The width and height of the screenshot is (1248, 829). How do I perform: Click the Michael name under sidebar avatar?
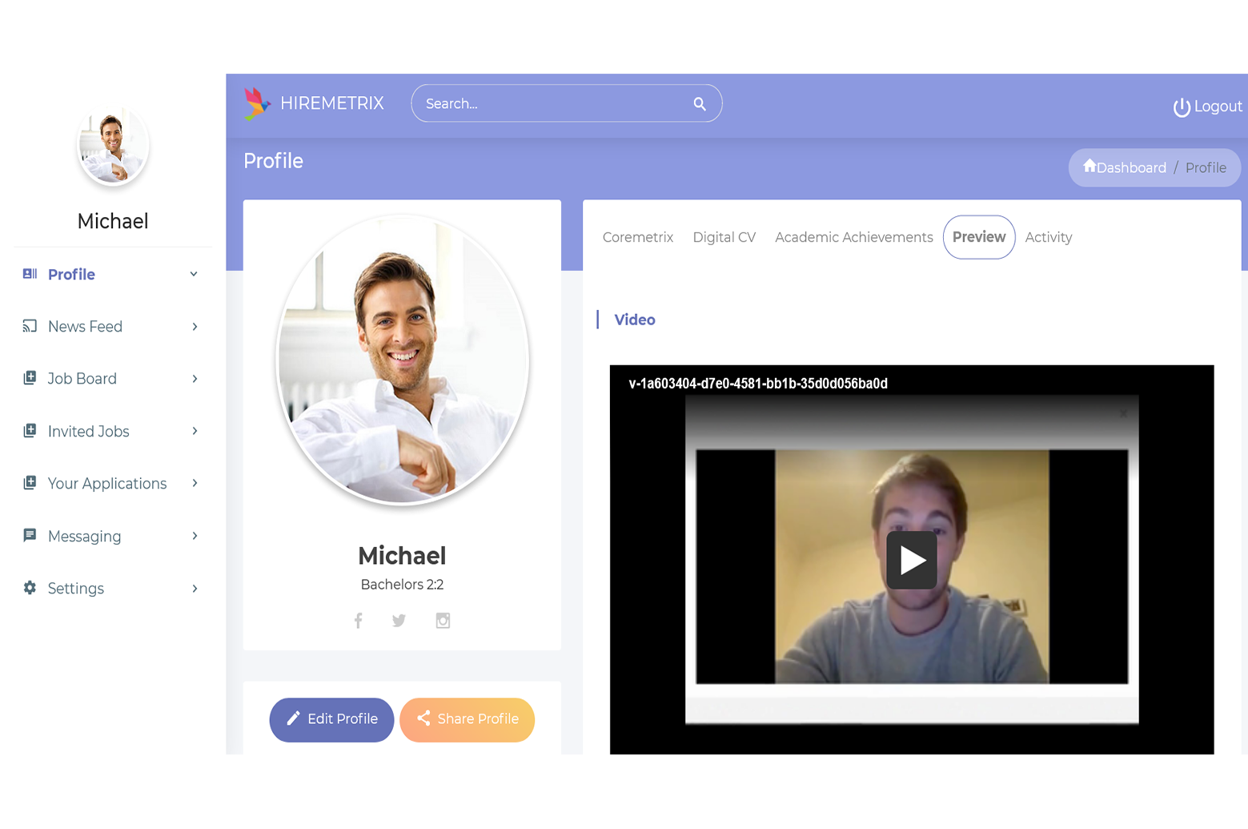(113, 221)
